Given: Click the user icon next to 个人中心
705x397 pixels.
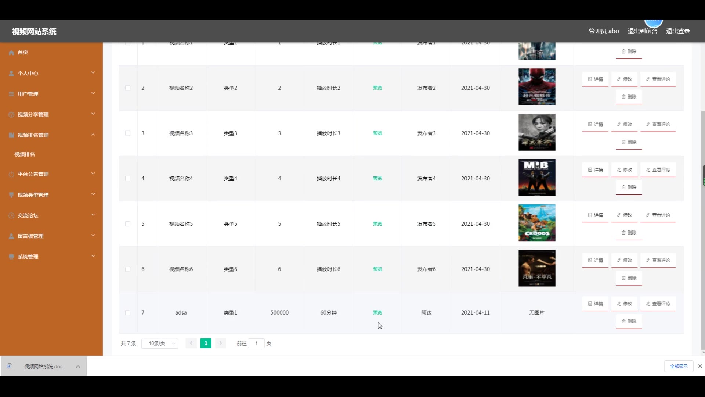Looking at the screenshot, I should click(11, 73).
